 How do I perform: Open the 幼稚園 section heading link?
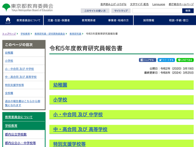60,85
